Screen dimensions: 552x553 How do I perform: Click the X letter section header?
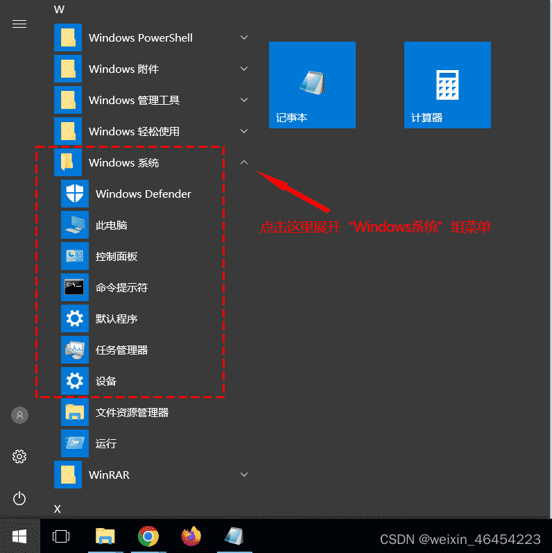click(58, 509)
